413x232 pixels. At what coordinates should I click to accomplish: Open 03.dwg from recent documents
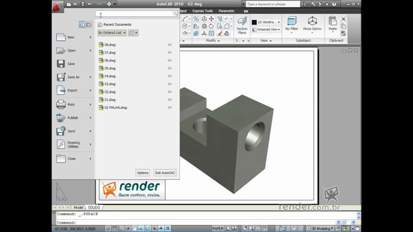point(110,84)
